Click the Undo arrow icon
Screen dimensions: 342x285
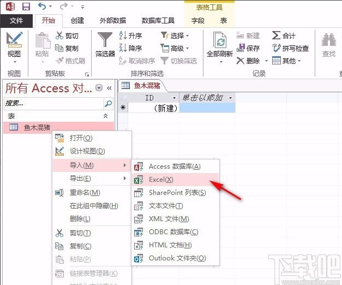(42, 7)
